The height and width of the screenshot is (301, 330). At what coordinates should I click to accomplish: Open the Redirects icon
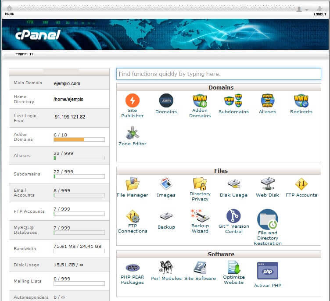pyautogui.click(x=301, y=100)
